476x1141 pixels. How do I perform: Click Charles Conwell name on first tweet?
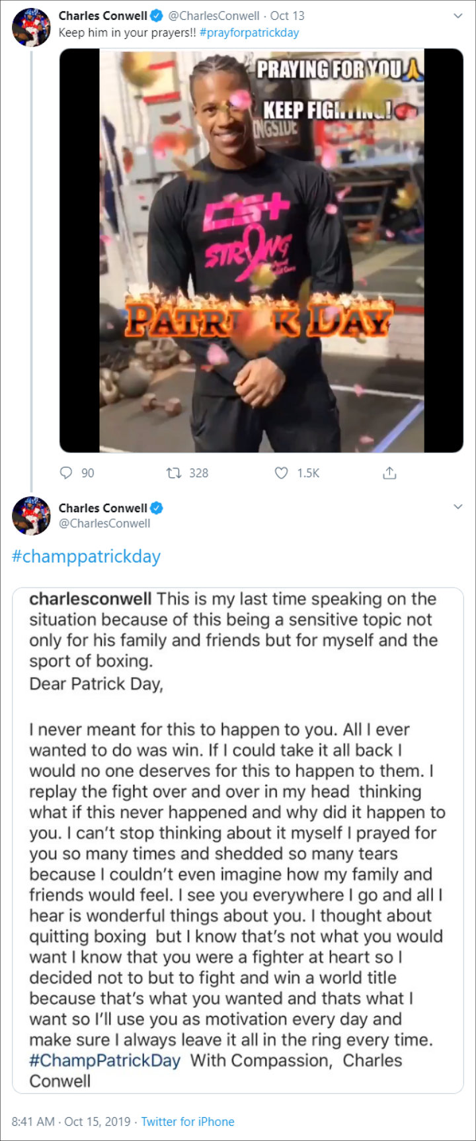tap(102, 15)
